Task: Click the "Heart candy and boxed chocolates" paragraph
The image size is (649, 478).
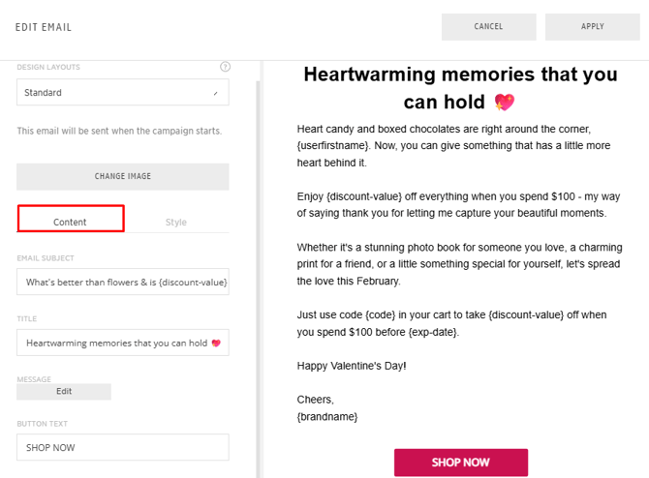Action: (454, 145)
